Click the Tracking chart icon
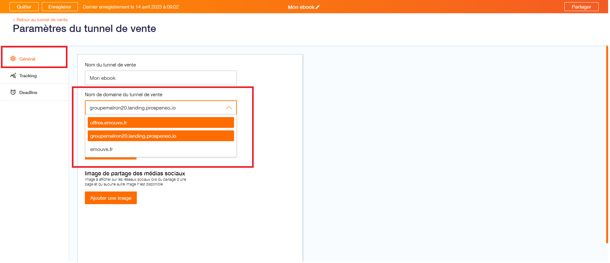The height and width of the screenshot is (263, 610). [13, 76]
